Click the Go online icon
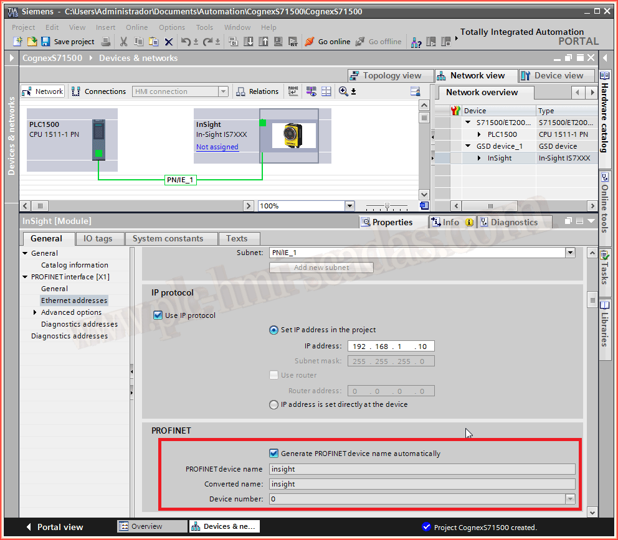 310,42
